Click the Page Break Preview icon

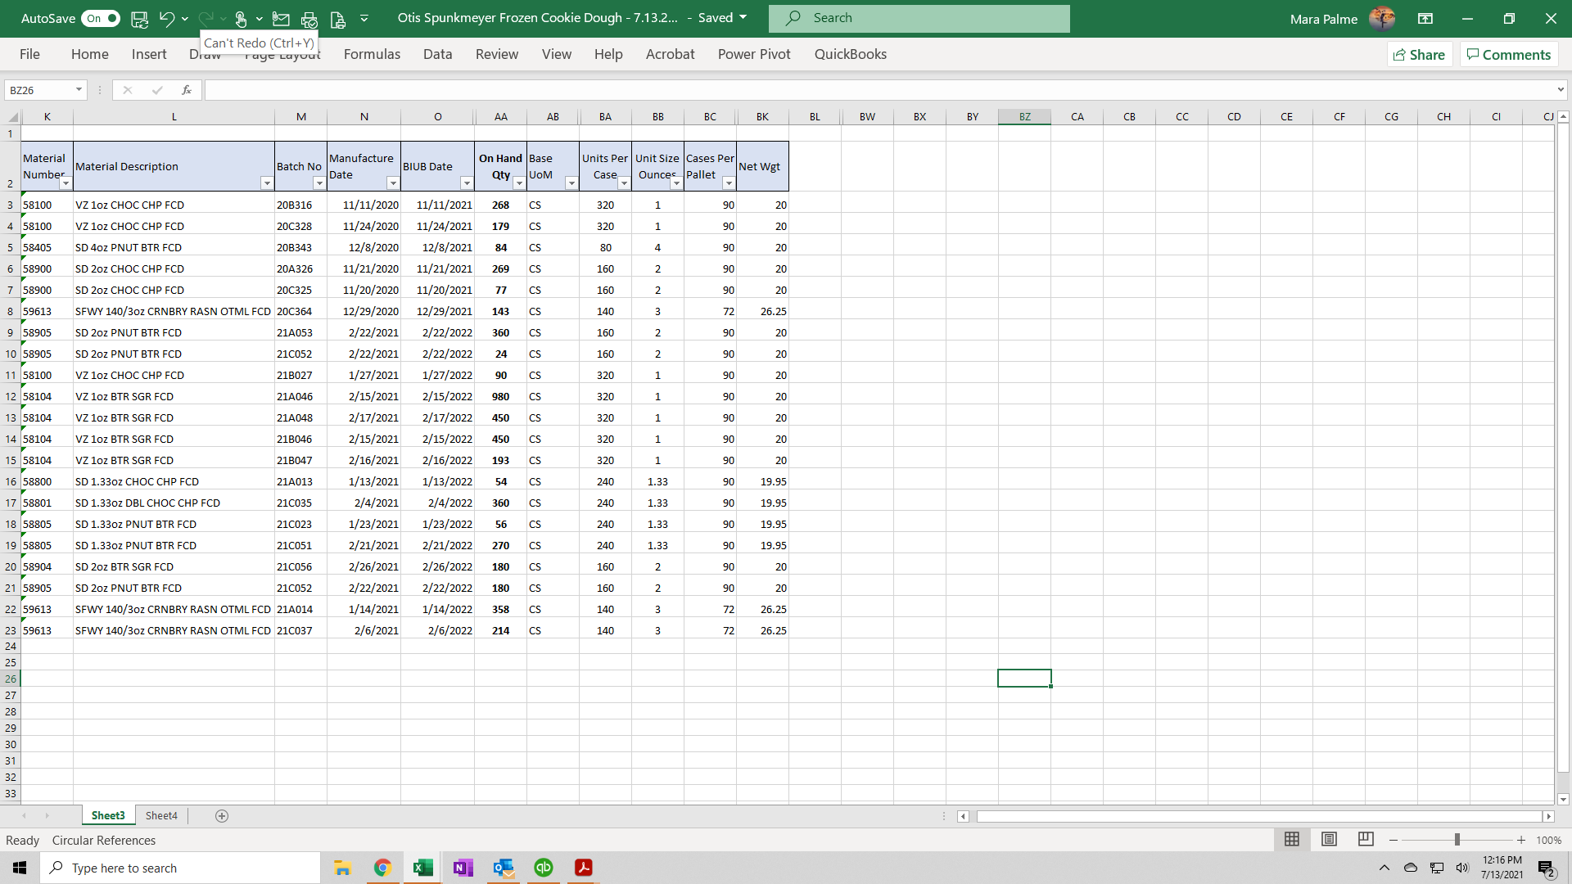point(1366,840)
